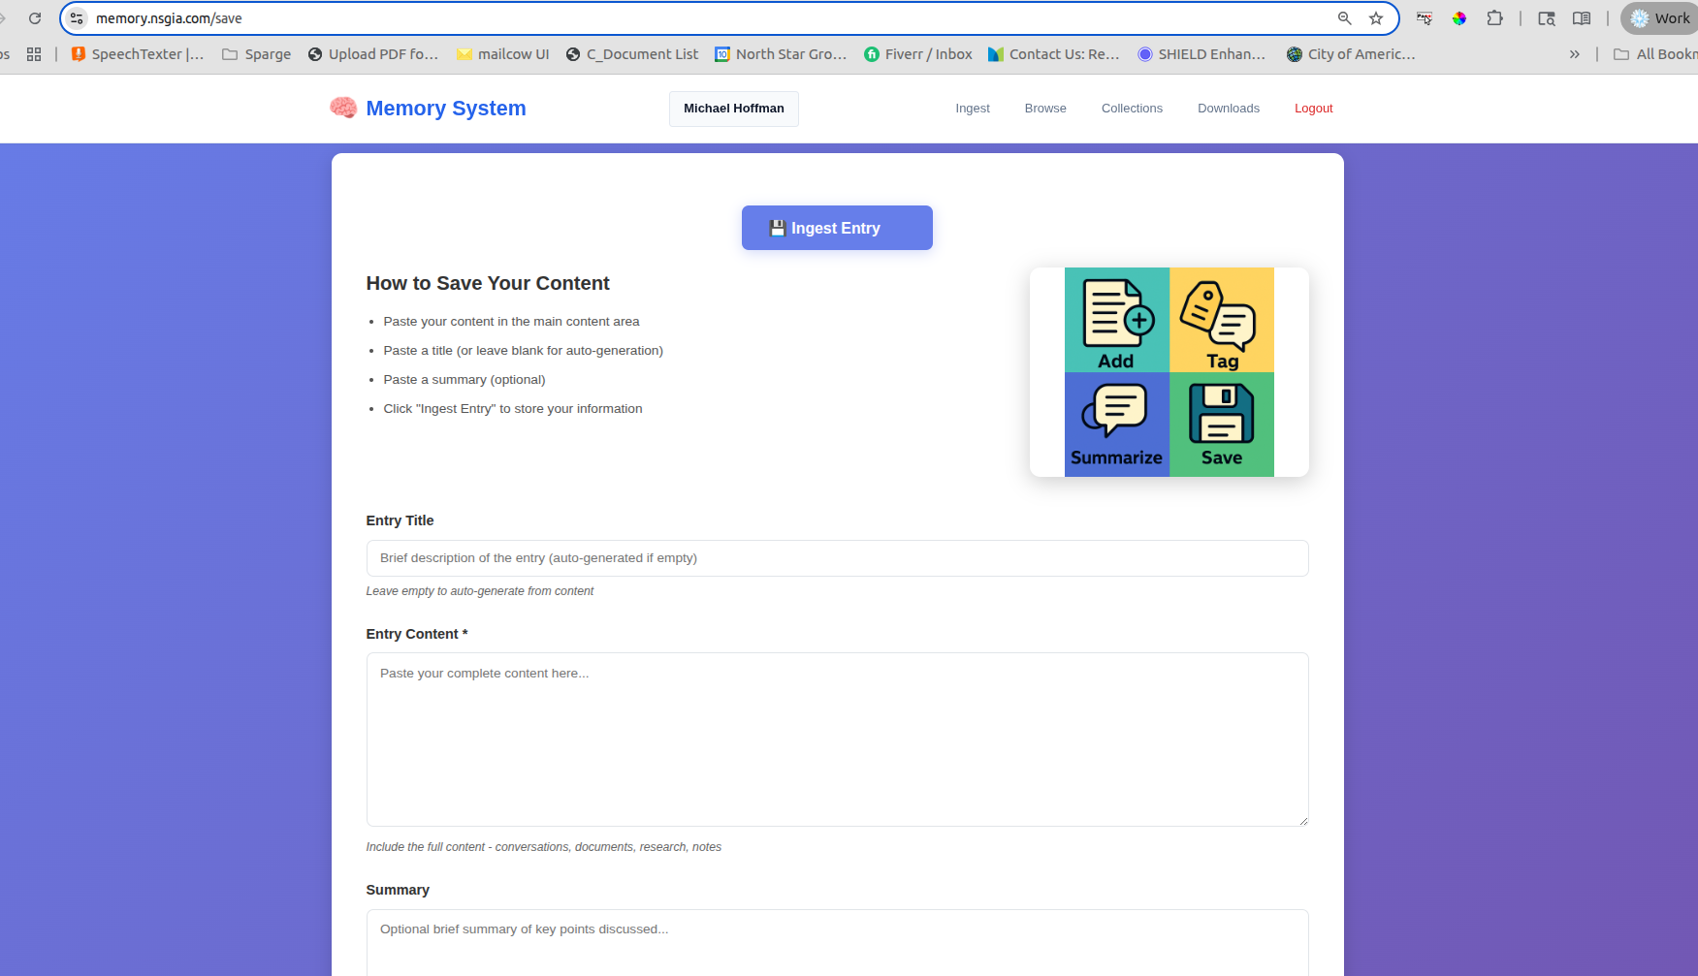Click the Tag tile in the illustration

[x=1222, y=320]
